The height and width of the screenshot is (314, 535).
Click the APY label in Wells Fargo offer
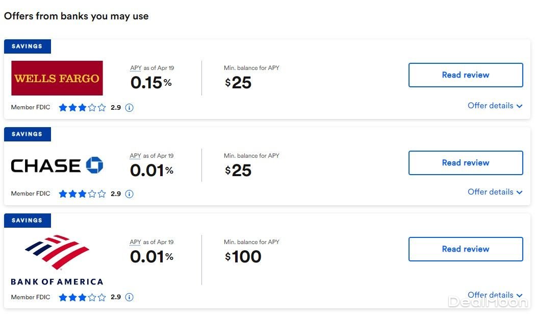point(135,68)
